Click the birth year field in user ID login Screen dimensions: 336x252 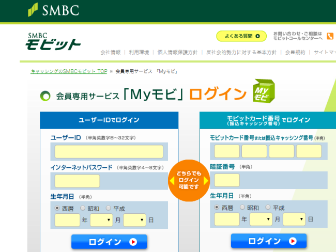(x=67, y=220)
